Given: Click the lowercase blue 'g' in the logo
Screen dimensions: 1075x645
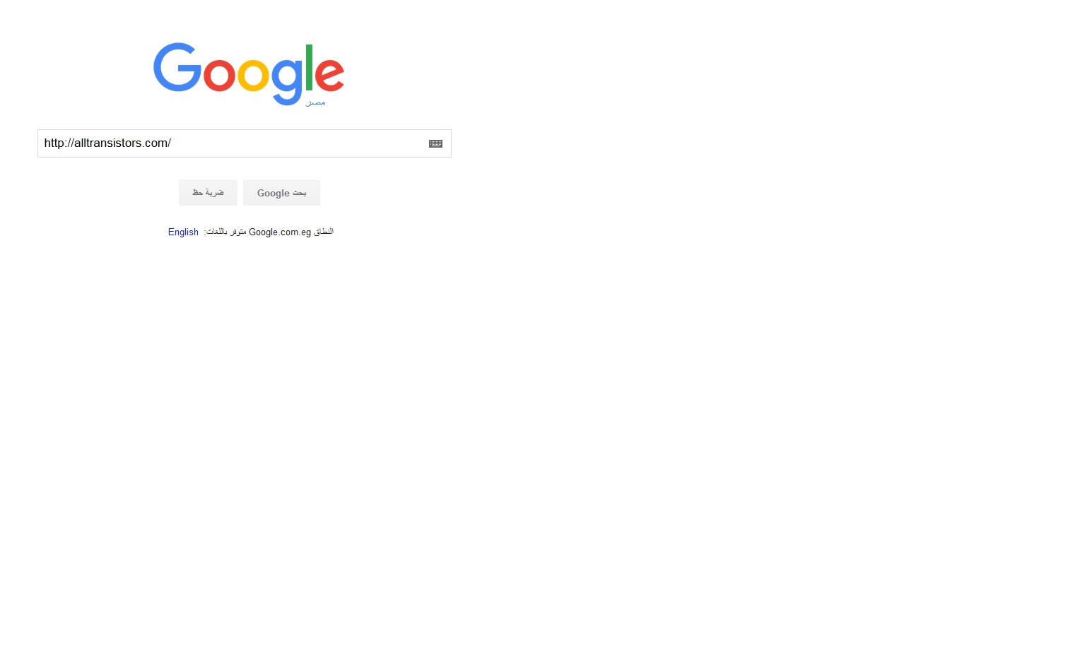Looking at the screenshot, I should pyautogui.click(x=287, y=82).
